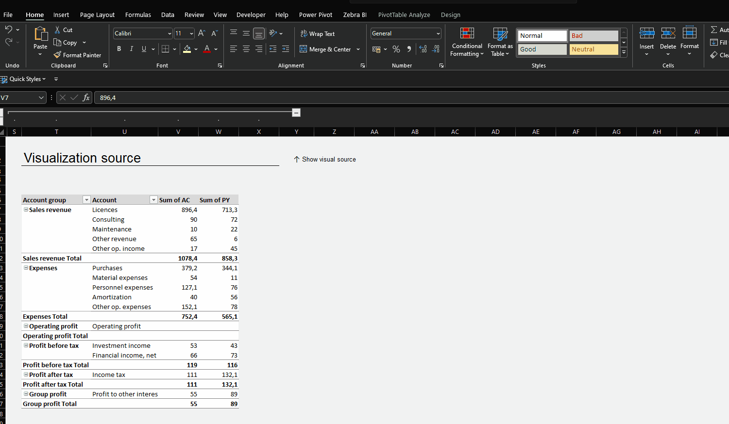
Task: Toggle bold formatting
Action: pyautogui.click(x=119, y=49)
